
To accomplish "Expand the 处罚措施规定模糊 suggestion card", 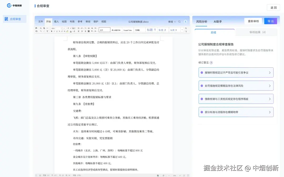I will (x=236, y=85).
